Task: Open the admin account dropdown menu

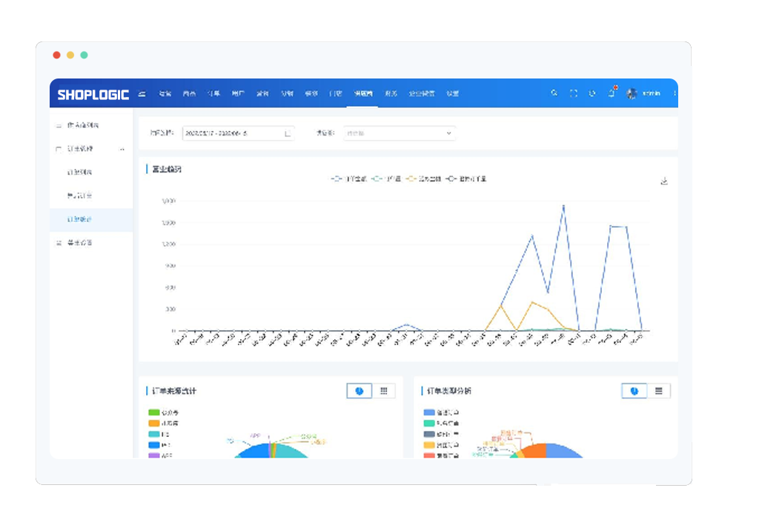Action: [x=652, y=93]
